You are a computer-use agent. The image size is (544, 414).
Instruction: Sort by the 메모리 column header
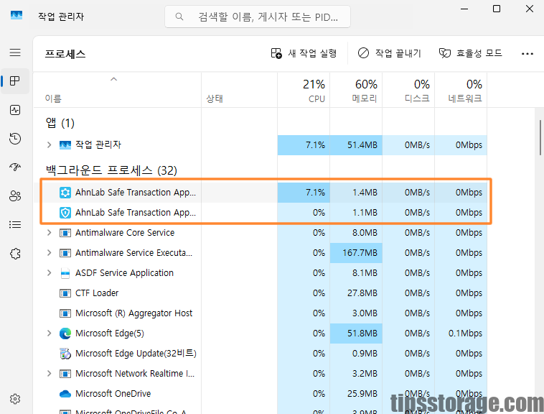pos(356,91)
